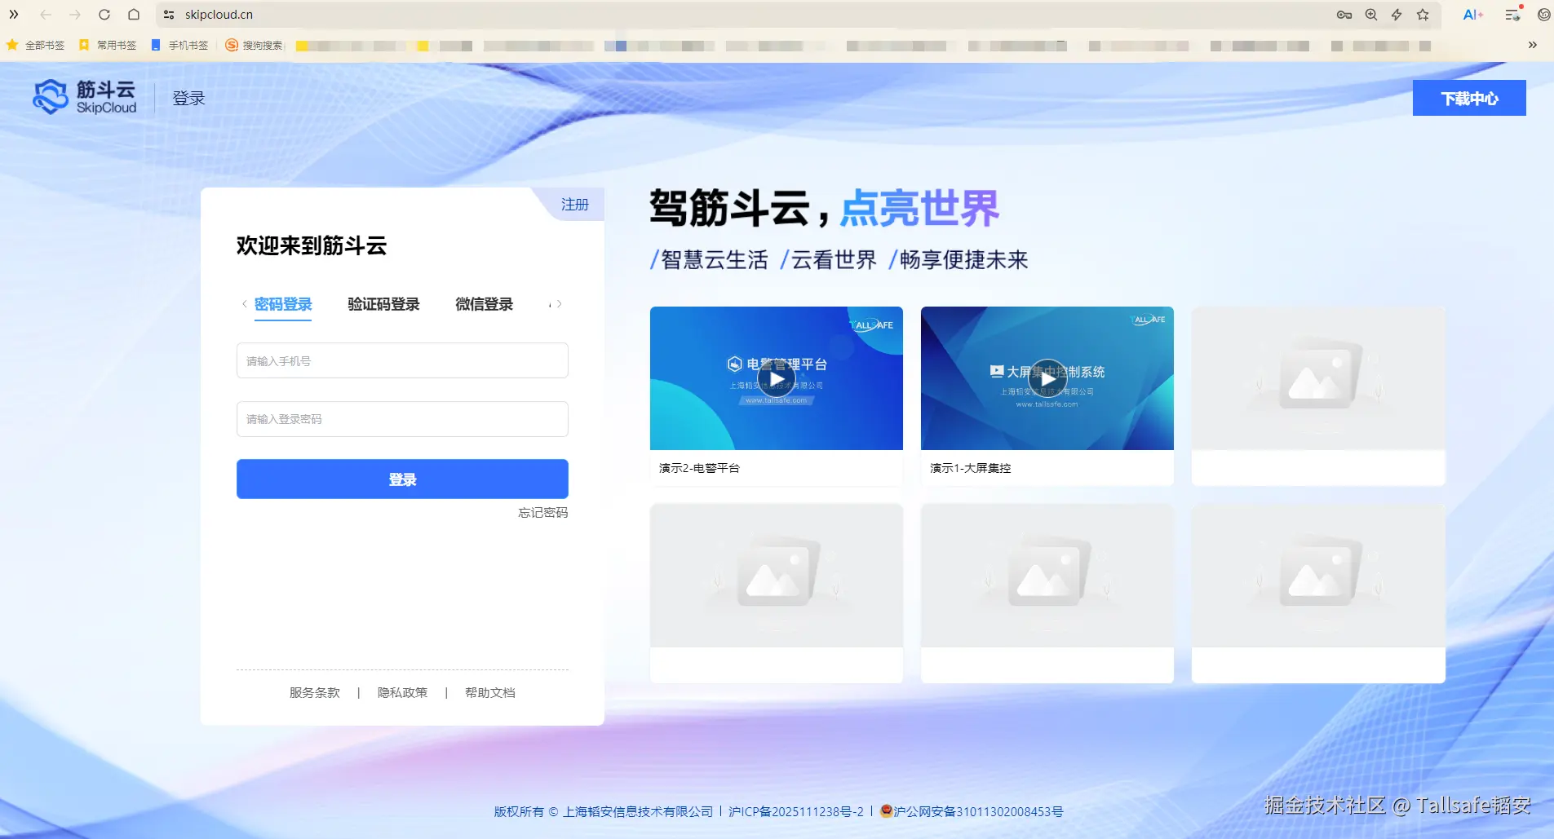Click the left arrow of the login tabs
1554x839 pixels.
(x=244, y=304)
